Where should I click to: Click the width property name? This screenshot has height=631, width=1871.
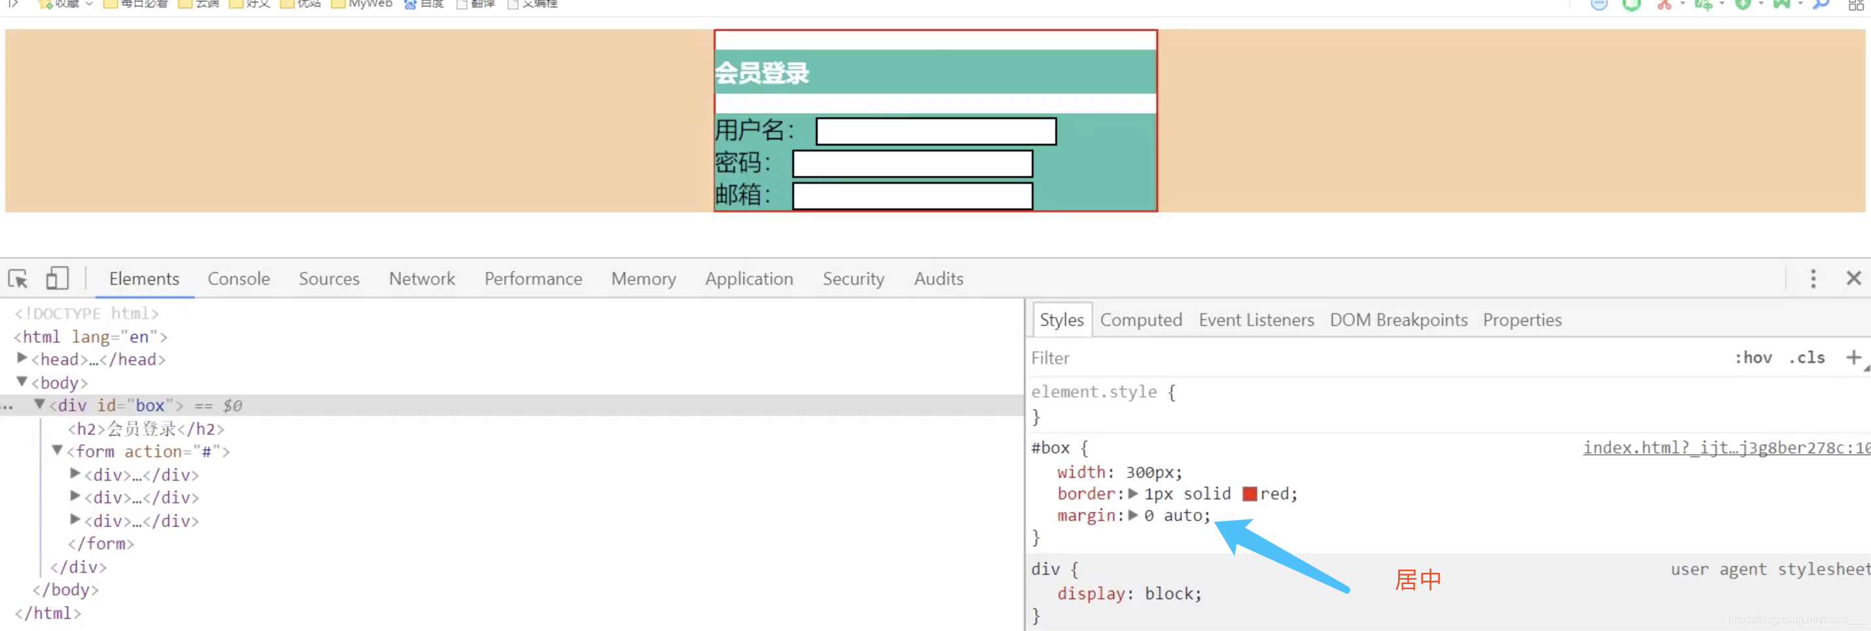[1081, 472]
